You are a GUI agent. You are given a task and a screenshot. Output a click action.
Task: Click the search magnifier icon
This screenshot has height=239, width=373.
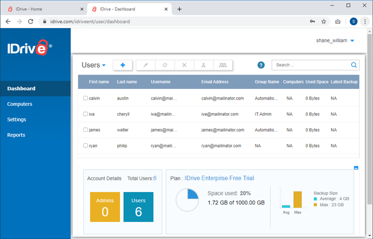[354, 65]
